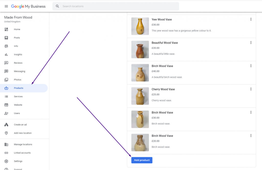Screen dimensions: 262x170
Task: Click the "Cherry Wood Vase" title
Action: pyautogui.click(x=163, y=89)
